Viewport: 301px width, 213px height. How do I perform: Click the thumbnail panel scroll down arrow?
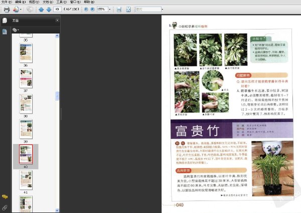[57, 210]
